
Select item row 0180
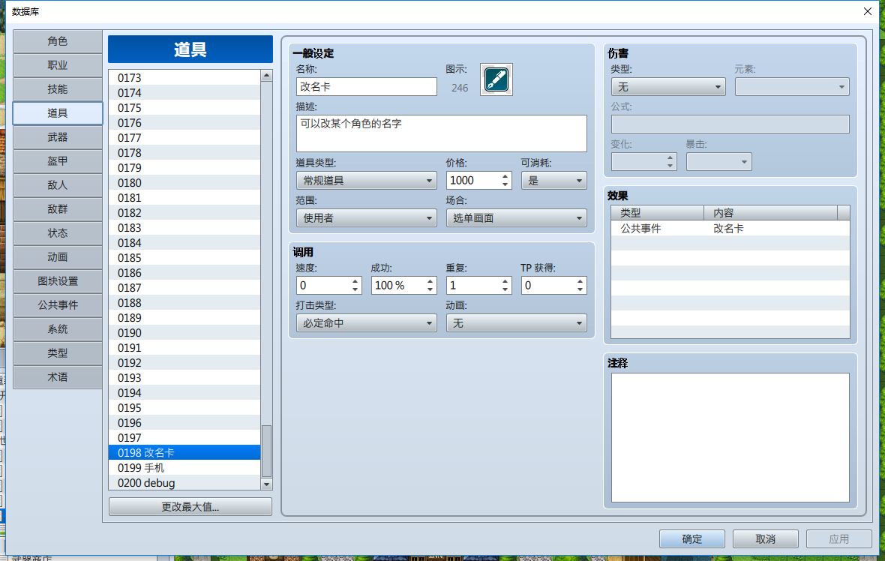click(184, 183)
